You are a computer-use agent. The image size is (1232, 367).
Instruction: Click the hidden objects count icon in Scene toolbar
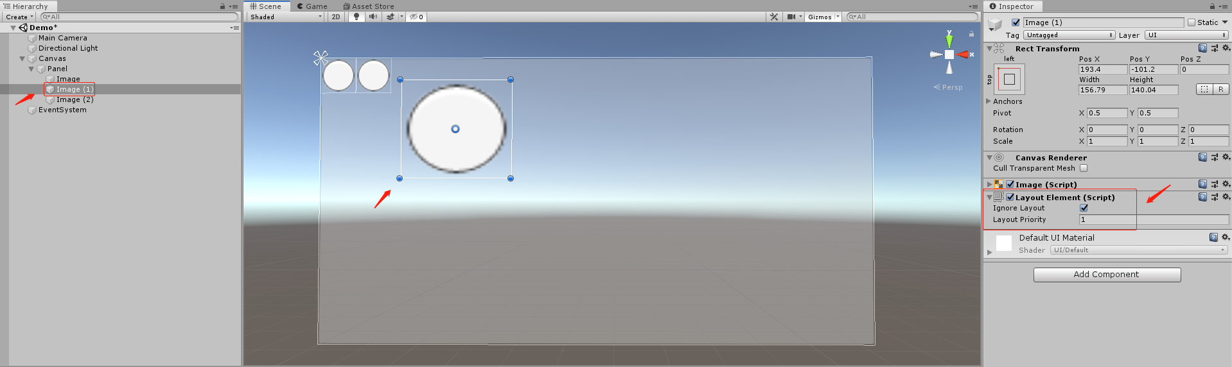417,17
